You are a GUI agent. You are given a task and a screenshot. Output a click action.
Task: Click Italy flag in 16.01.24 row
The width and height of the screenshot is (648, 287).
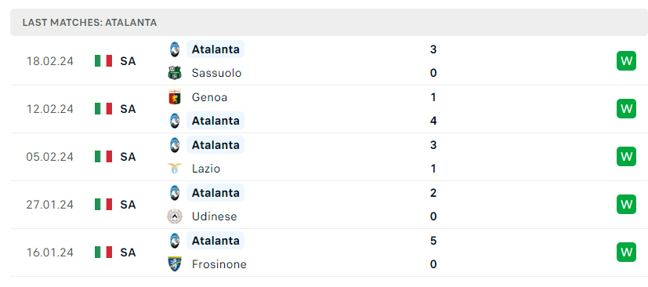pyautogui.click(x=103, y=252)
